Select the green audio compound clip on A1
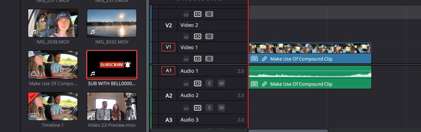 (310, 77)
